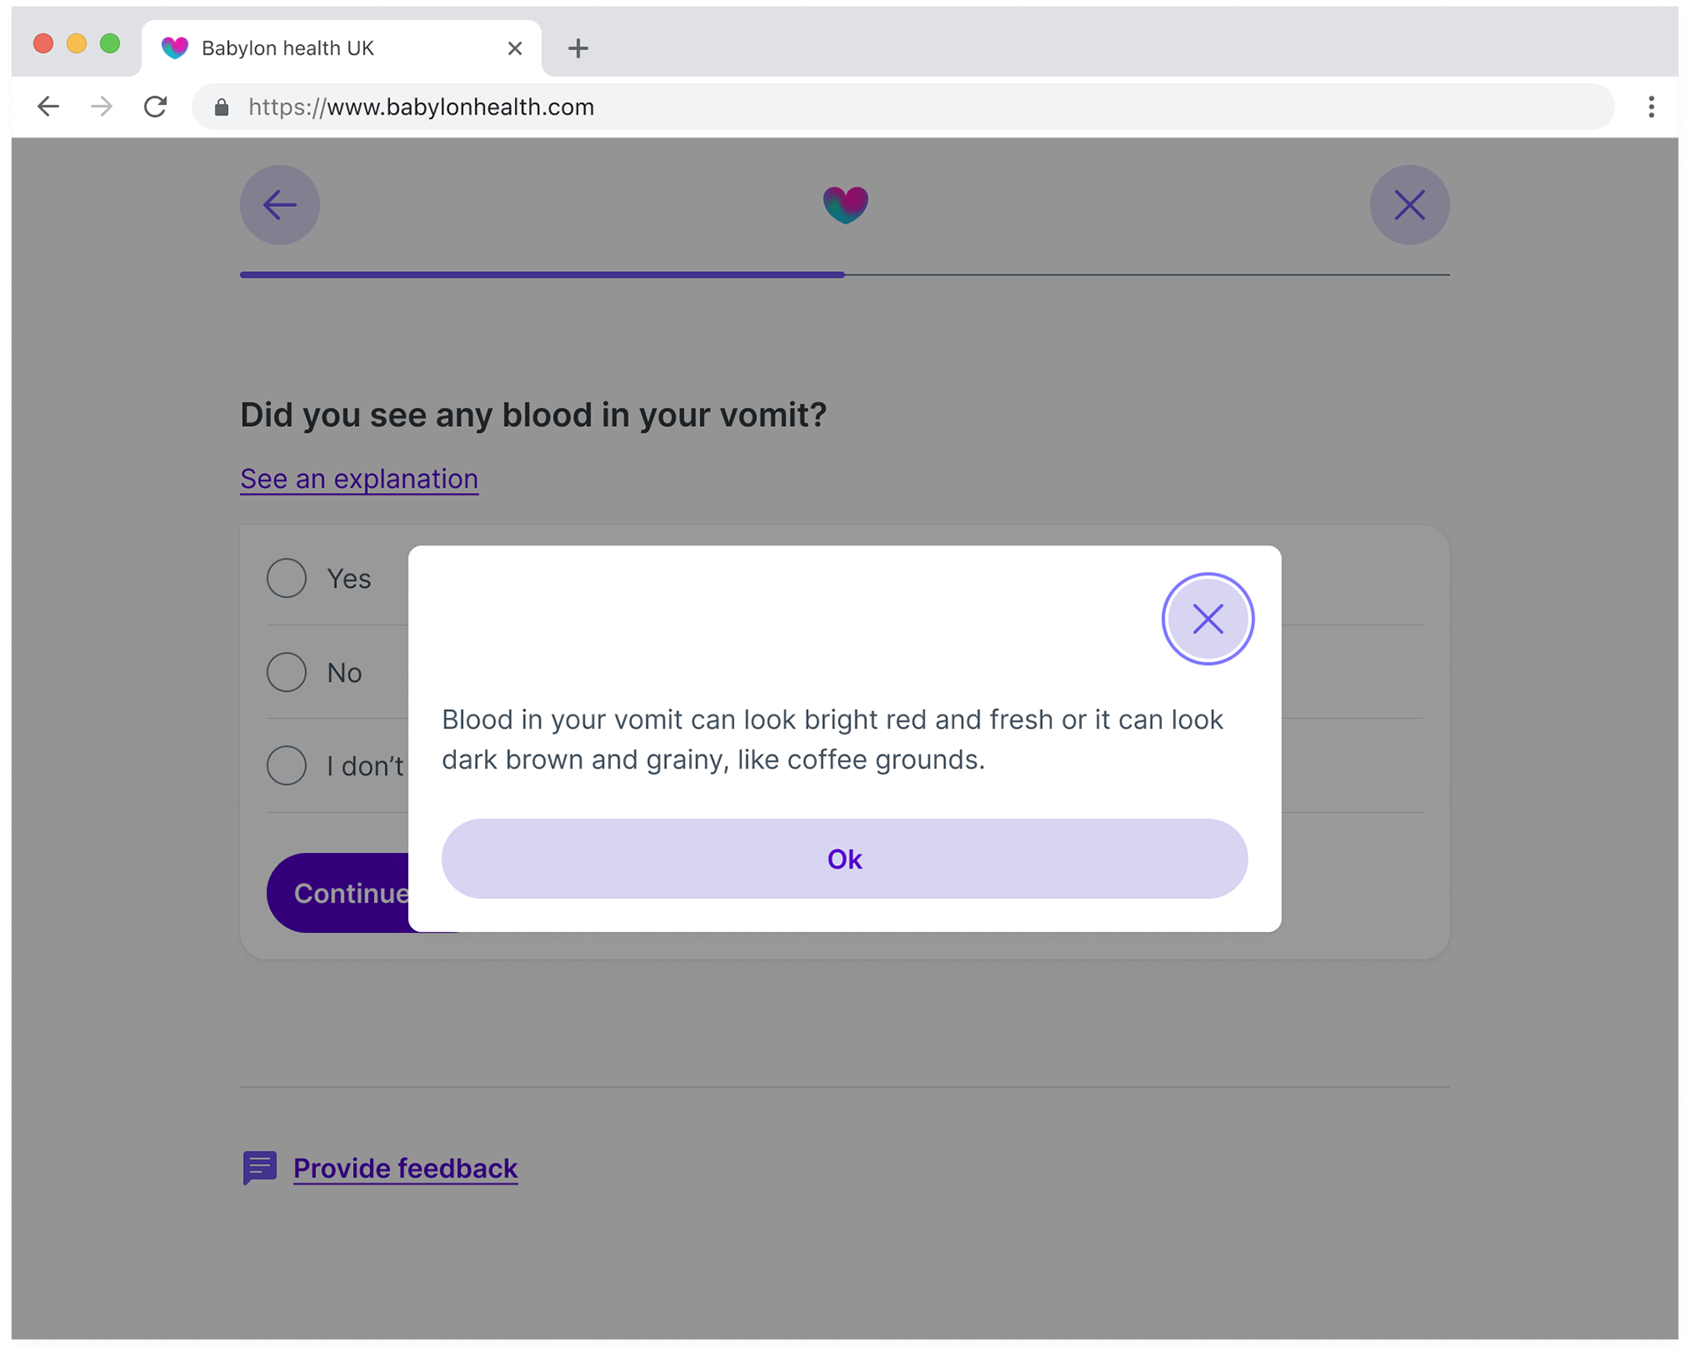This screenshot has height=1356, width=1690.
Task: Close the questionnaire with the X icon
Action: point(1409,204)
